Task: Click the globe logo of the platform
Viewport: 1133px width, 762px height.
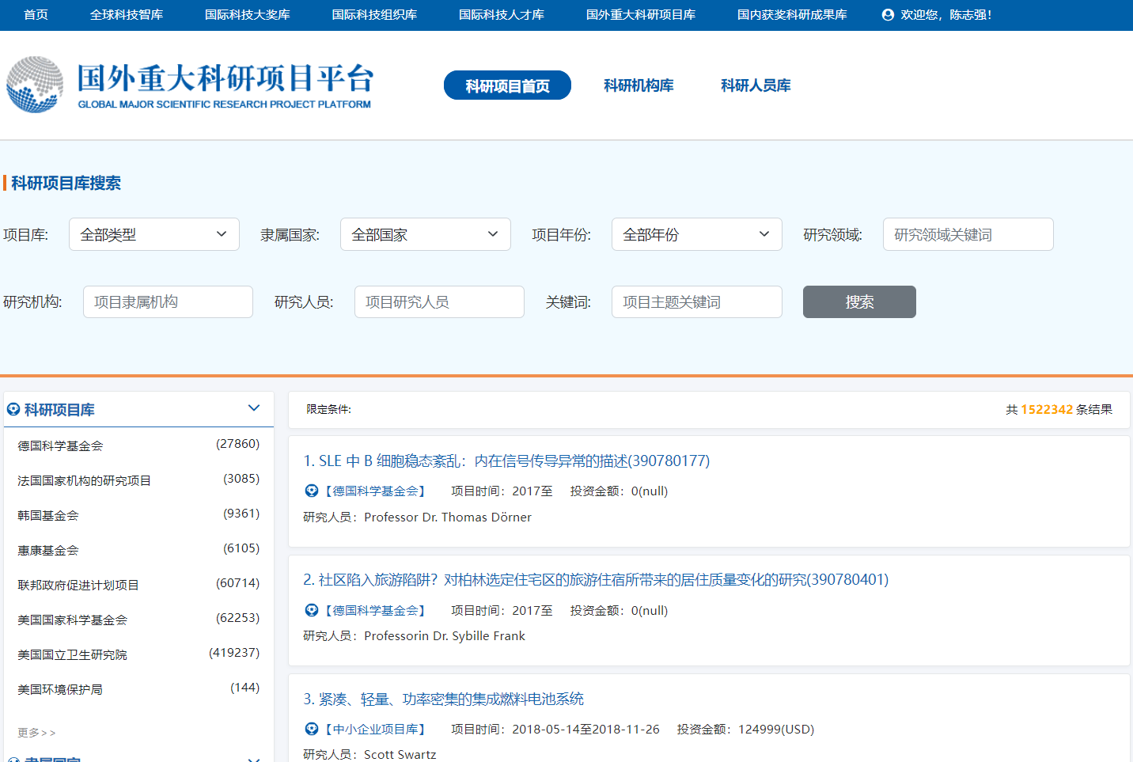Action: 35,85
